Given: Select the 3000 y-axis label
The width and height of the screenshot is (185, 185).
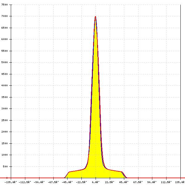Looking at the screenshot, I should coord(5,109).
